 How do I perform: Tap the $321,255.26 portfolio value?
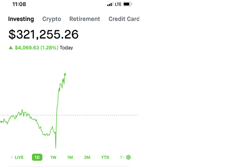click(44, 34)
